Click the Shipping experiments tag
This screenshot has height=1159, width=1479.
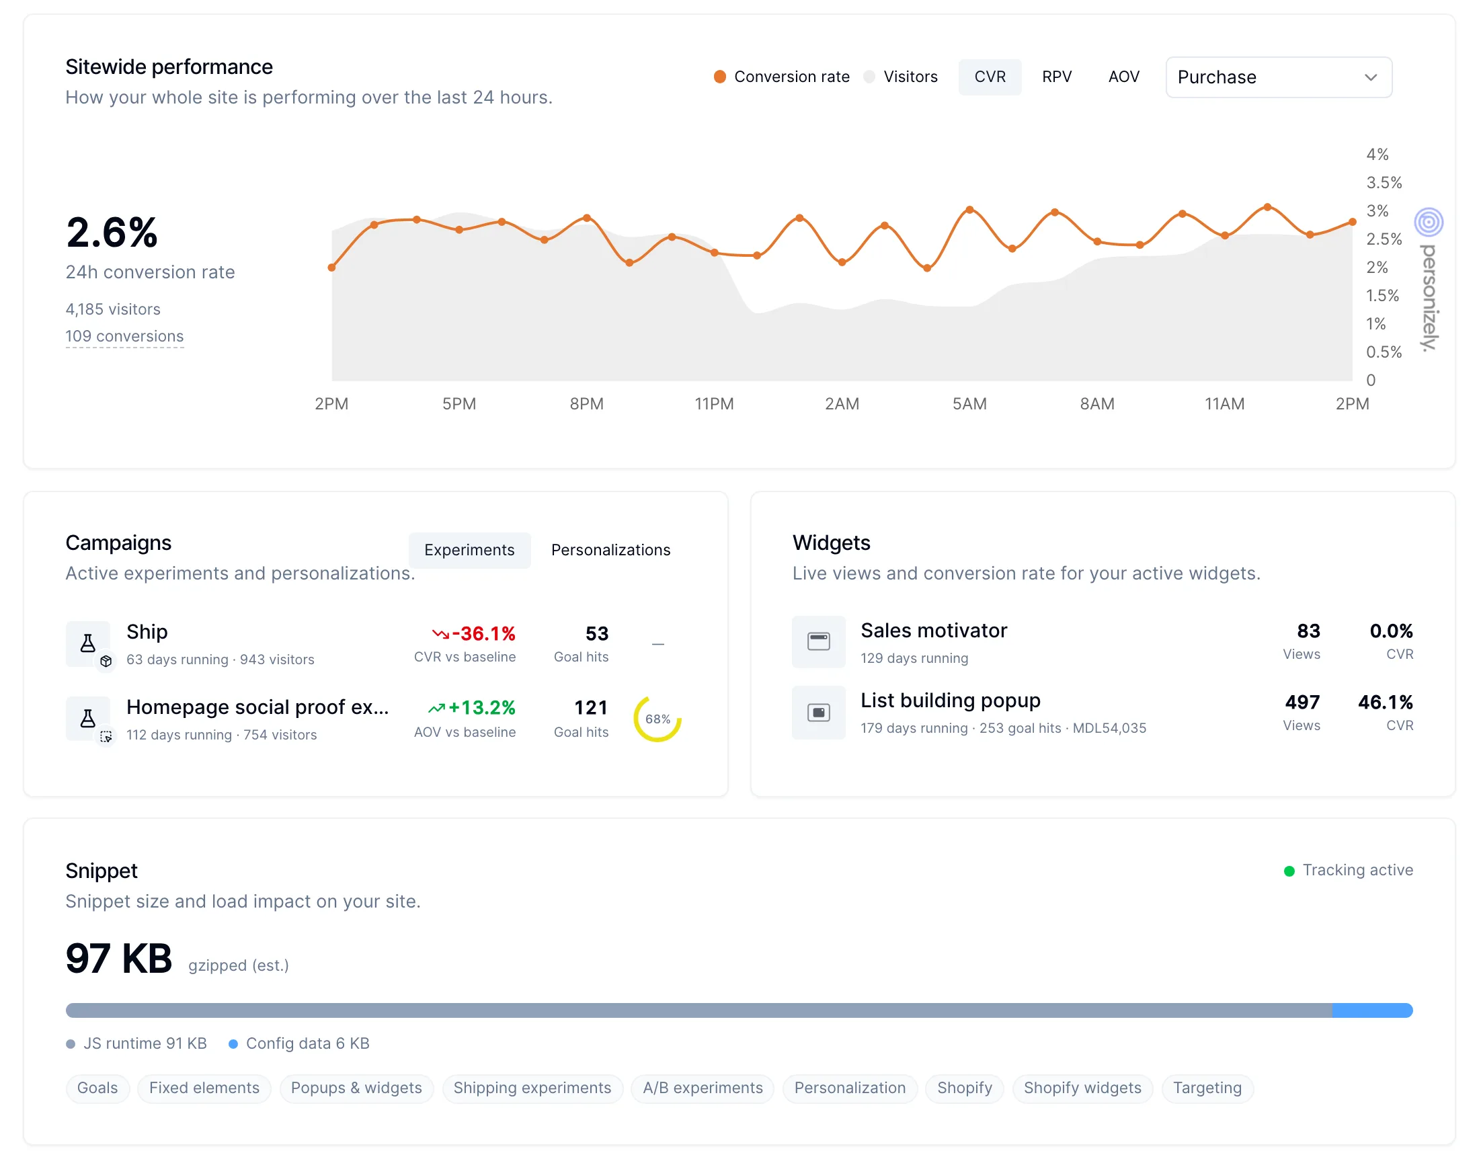pos(532,1088)
